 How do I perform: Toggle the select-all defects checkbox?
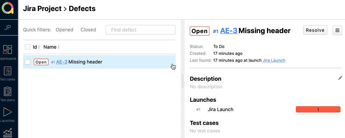pyautogui.click(x=28, y=47)
